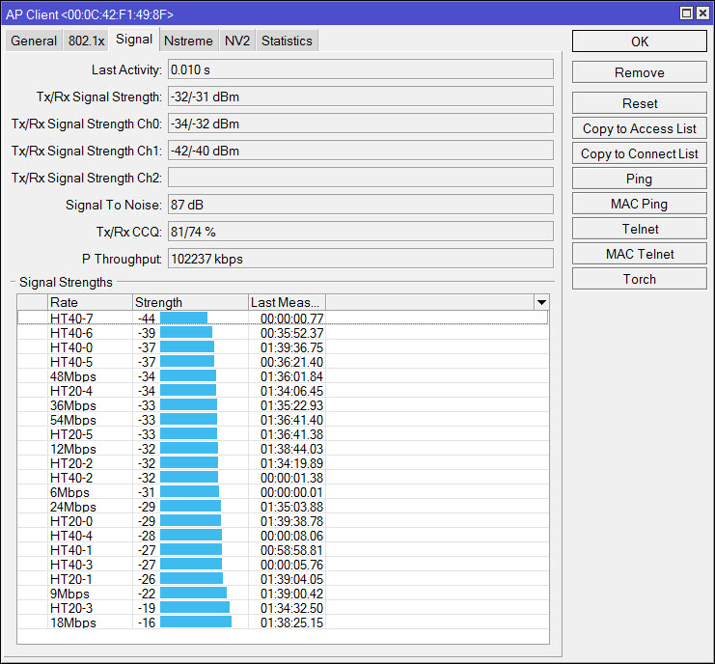Click the MAC Telnet button

(640, 254)
